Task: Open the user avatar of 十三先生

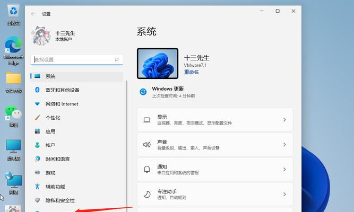Action: (x=41, y=36)
